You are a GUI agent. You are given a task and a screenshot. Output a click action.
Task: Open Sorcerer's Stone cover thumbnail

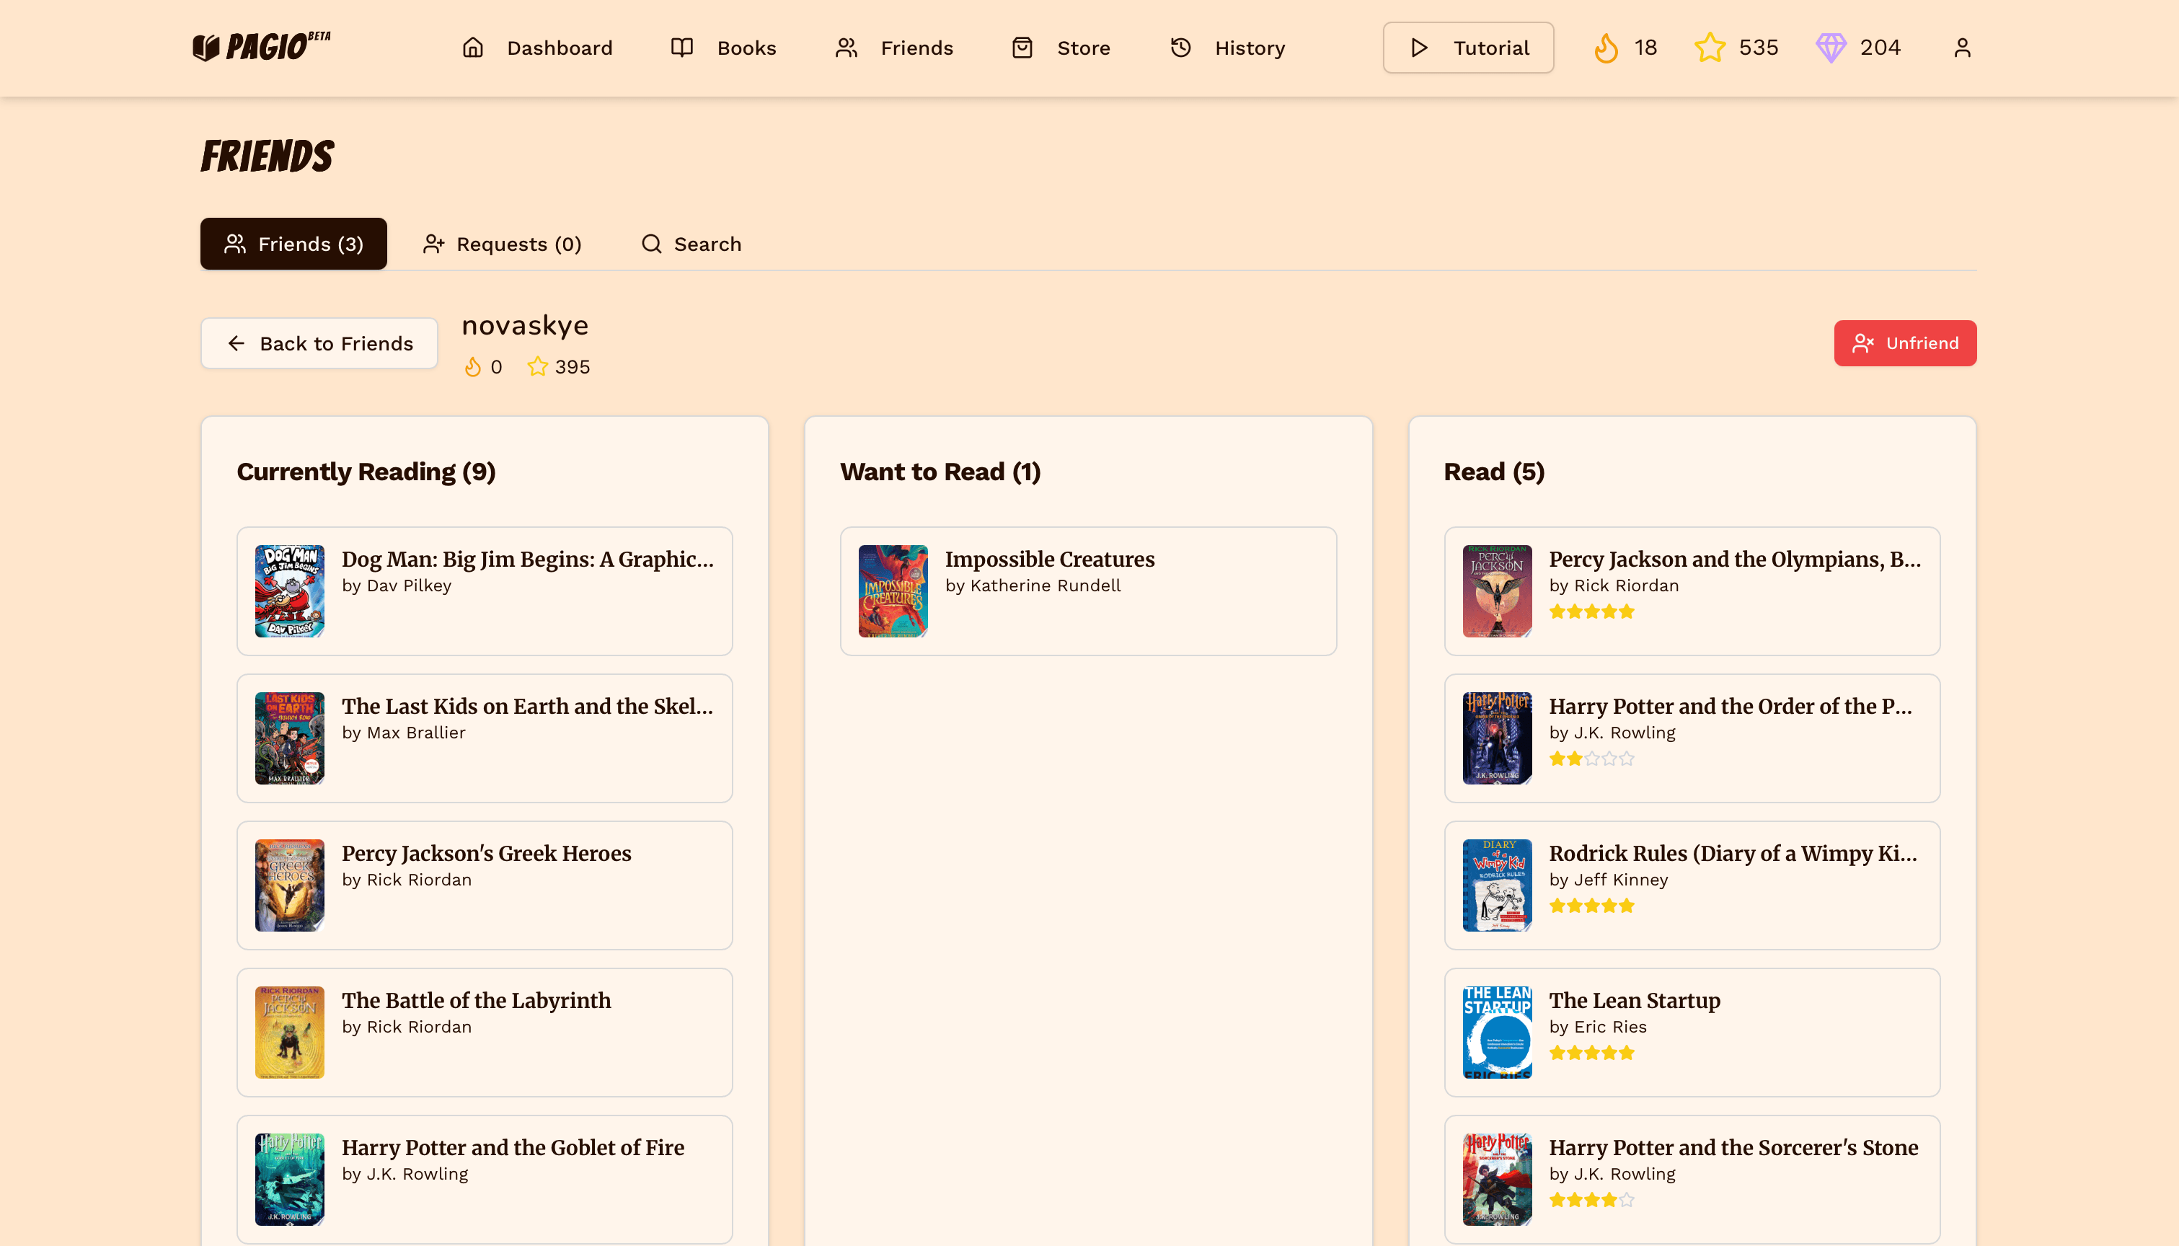coord(1497,1180)
